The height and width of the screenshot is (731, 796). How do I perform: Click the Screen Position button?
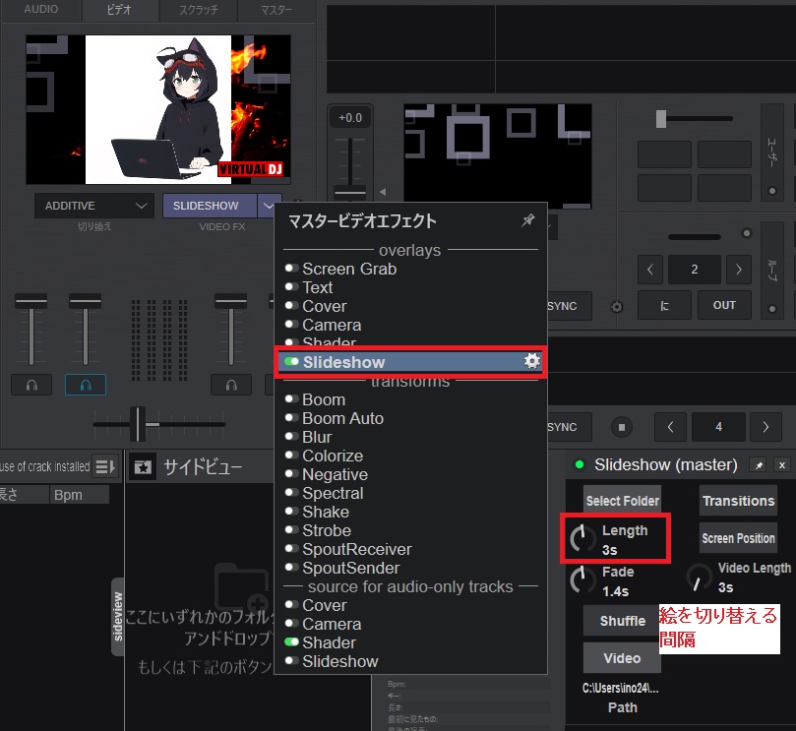tap(739, 538)
